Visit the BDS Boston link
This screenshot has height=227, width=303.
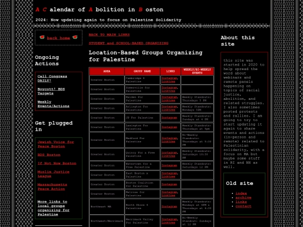(x=49, y=155)
